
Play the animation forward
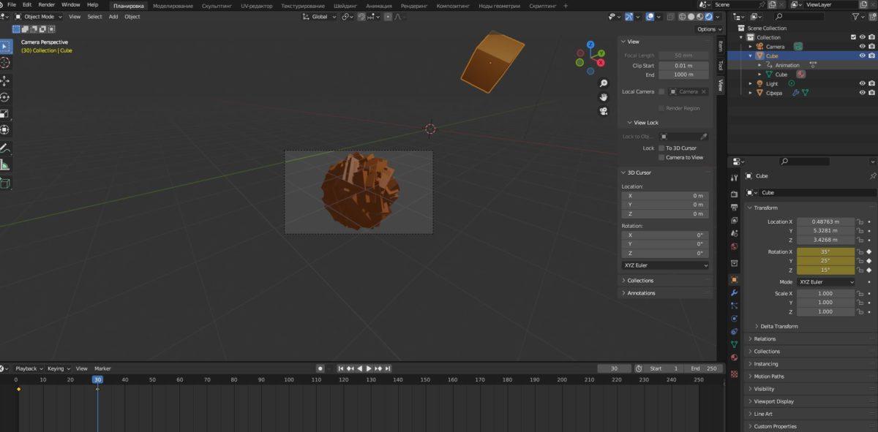[x=369, y=368]
